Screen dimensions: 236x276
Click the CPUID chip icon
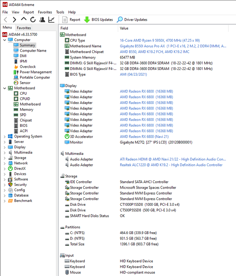16,99
